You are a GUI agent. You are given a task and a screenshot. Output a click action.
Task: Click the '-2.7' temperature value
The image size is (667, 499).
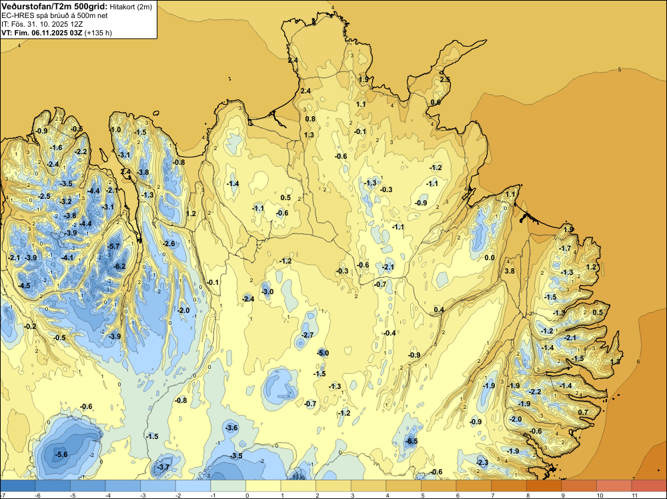pyautogui.click(x=307, y=335)
